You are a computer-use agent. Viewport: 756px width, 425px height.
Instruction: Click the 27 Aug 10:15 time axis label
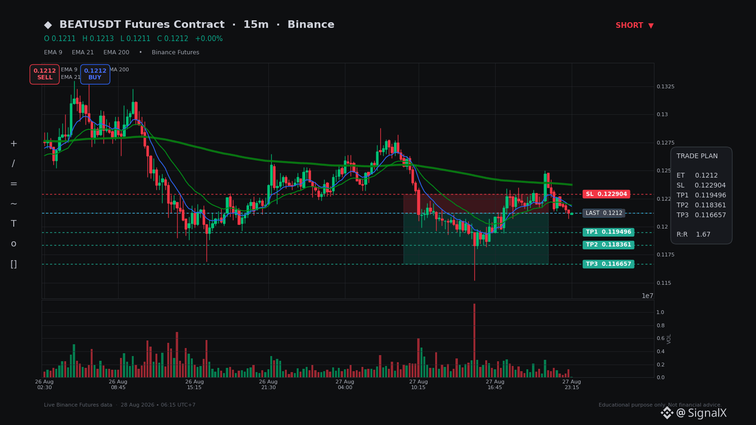tap(418, 384)
